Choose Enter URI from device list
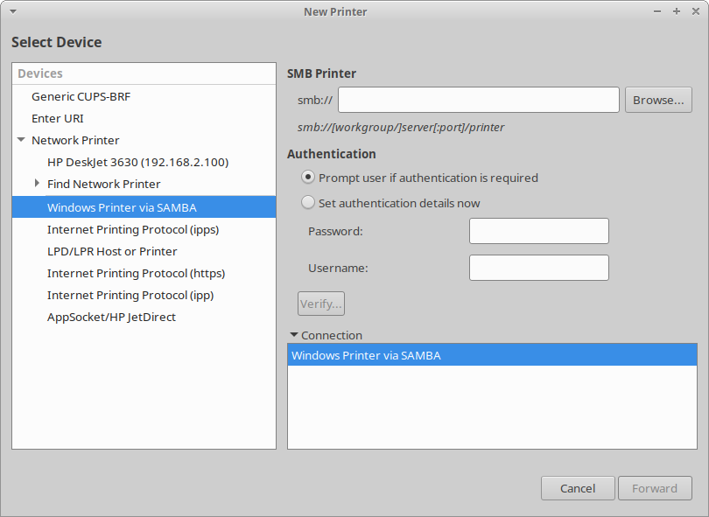Viewport: 709px width, 517px height. (x=58, y=118)
